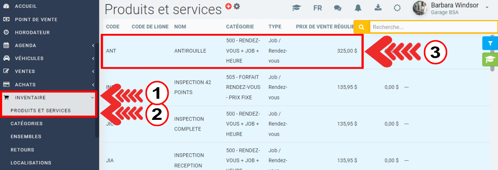Go to Point de vente menu
Screen dimensions: 498x170
(x=36, y=19)
